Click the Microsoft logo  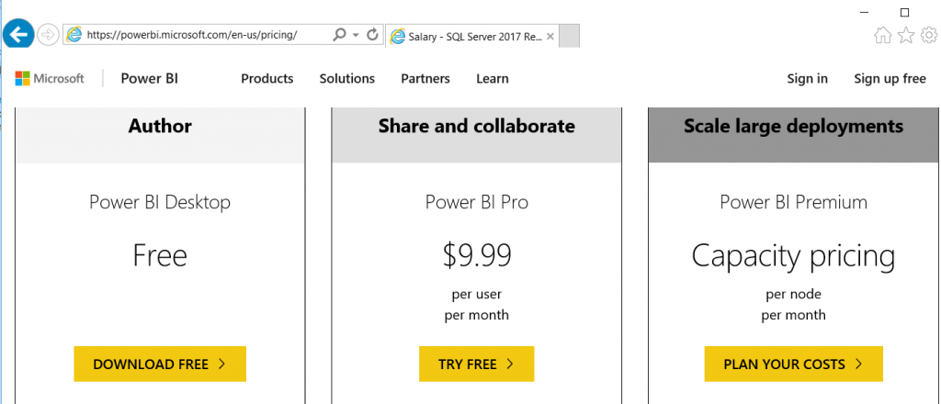coord(50,79)
